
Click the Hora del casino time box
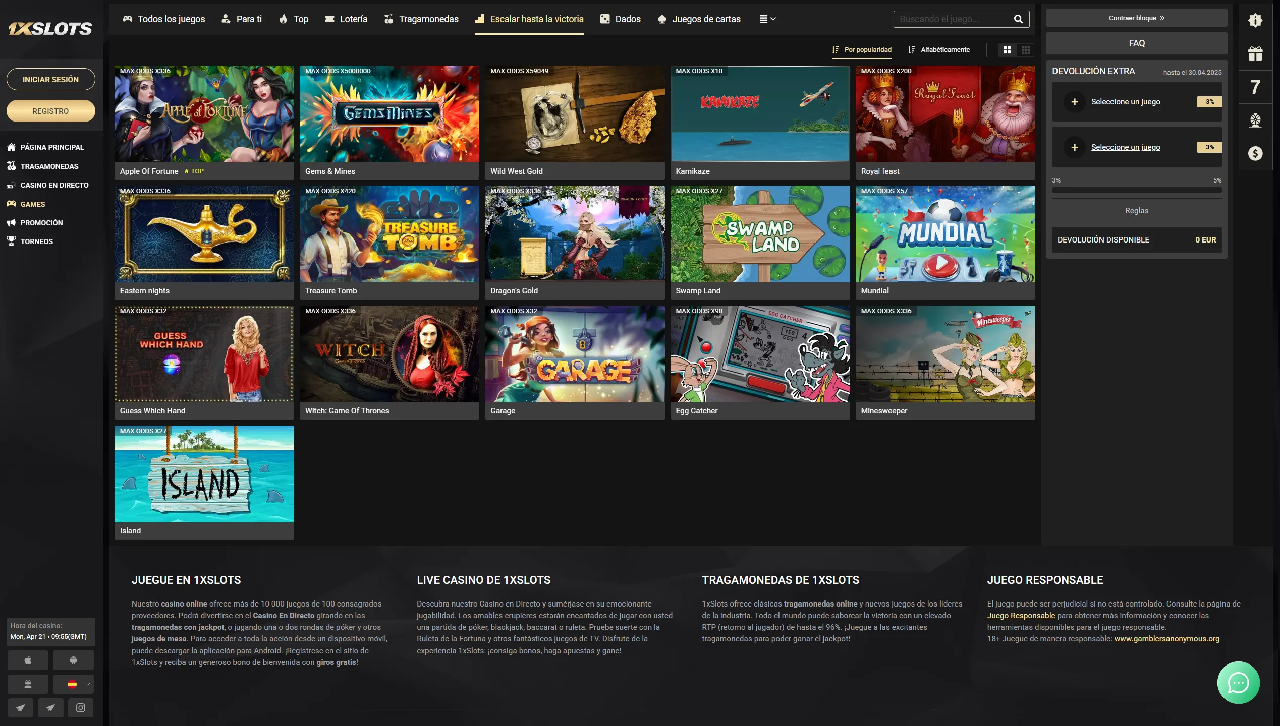[50, 631]
